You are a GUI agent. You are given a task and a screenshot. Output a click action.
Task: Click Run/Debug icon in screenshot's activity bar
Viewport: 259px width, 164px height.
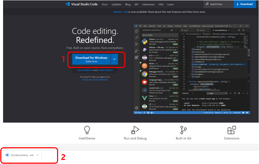(137, 51)
